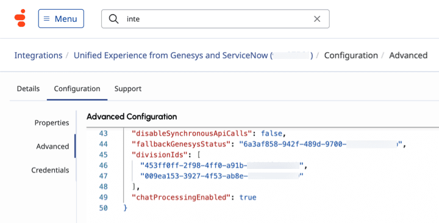
Task: Switch to the Details tab
Action: click(x=28, y=89)
